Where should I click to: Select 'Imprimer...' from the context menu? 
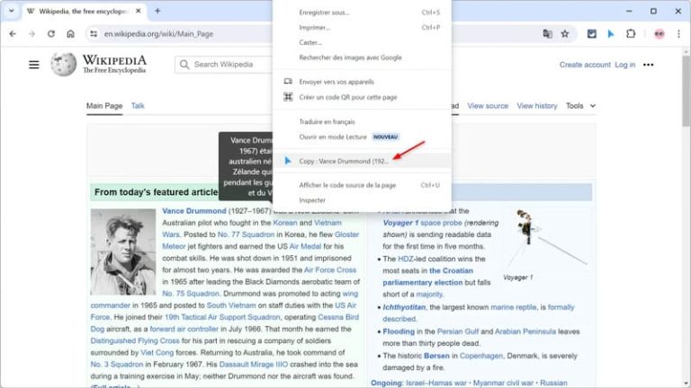click(x=315, y=27)
